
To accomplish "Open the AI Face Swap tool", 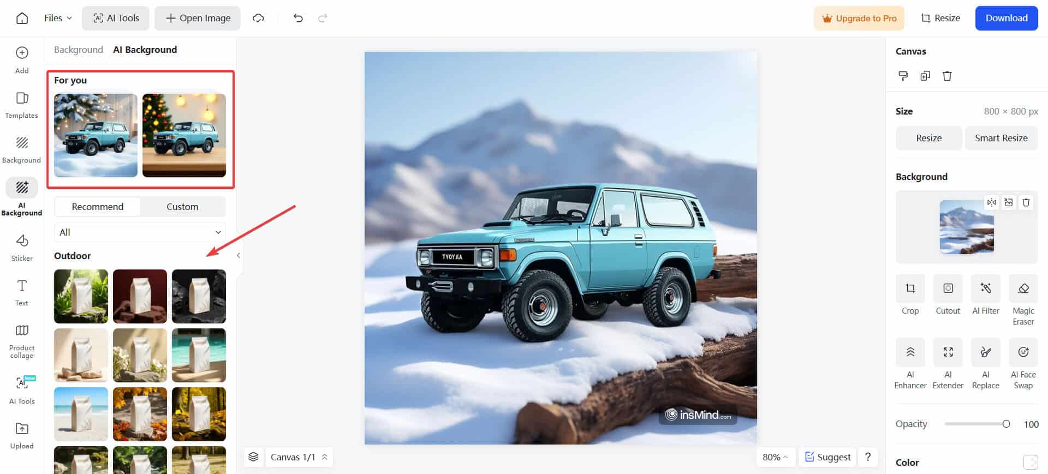I will pyautogui.click(x=1023, y=352).
